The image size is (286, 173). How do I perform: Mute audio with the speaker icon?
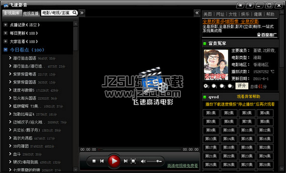point(143,161)
